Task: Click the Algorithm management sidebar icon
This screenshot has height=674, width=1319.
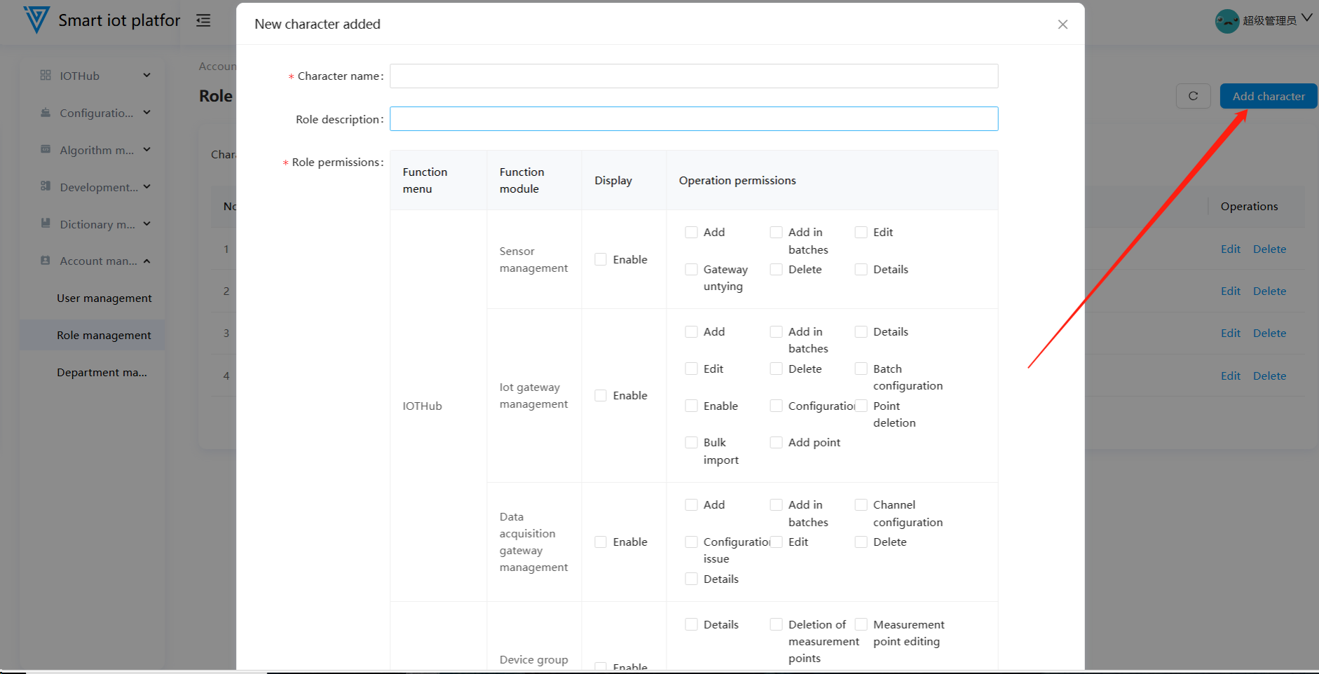Action: pos(46,149)
